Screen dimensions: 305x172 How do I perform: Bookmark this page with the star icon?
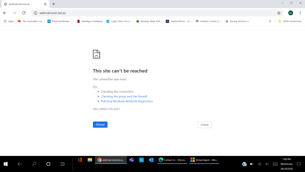[279, 13]
